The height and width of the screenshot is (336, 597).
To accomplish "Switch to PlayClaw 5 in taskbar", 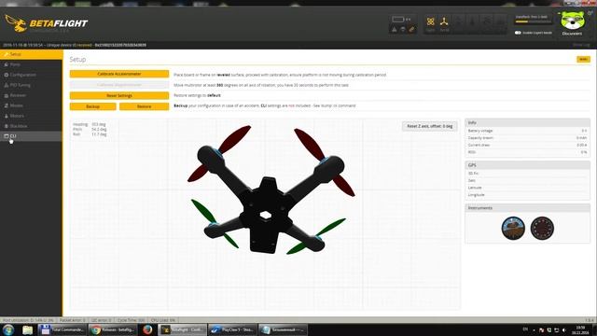I will coord(232,329).
